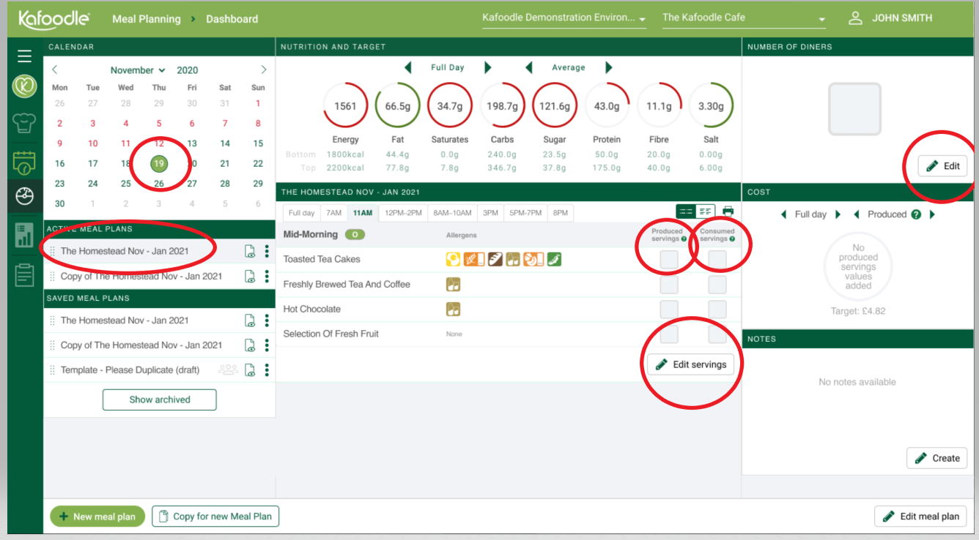This screenshot has height=540, width=979.
Task: Click produced servings box for Toasted Tea Cakes
Action: click(x=669, y=260)
